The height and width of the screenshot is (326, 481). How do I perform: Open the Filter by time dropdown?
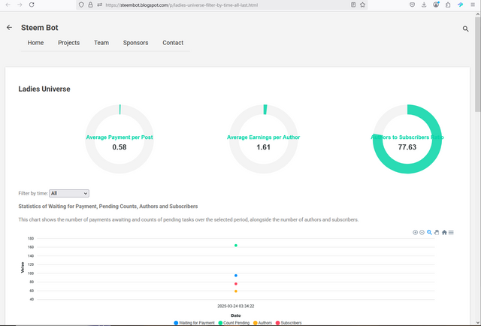click(x=69, y=193)
